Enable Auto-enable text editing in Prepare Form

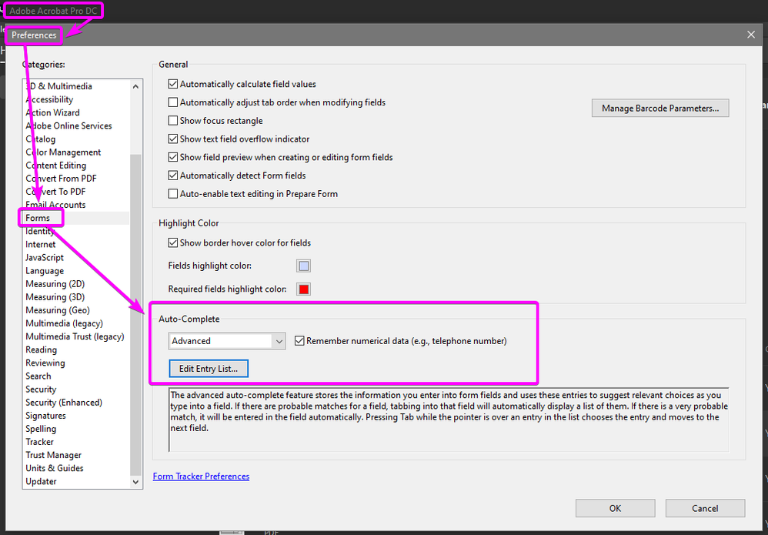173,194
